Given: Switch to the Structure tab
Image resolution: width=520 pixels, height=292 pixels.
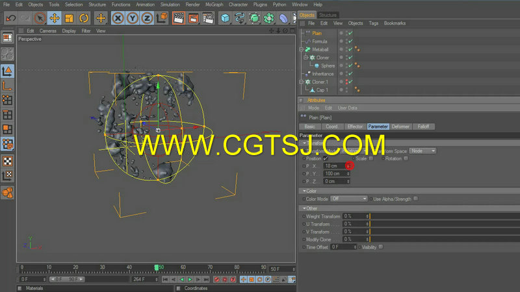Looking at the screenshot, I should click(x=328, y=15).
